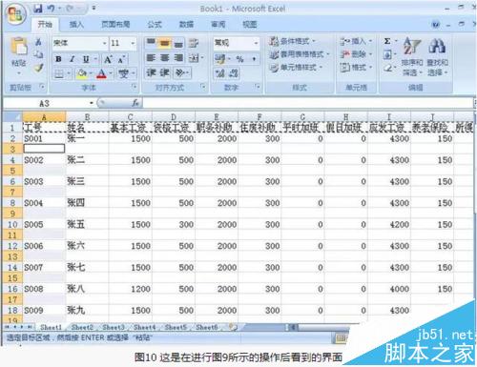Click Increase Indent icon

[165, 73]
